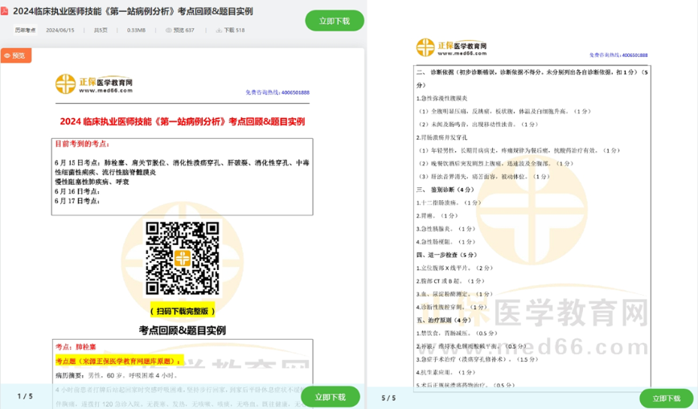Click the eye icon next to 预览 637

(169, 31)
